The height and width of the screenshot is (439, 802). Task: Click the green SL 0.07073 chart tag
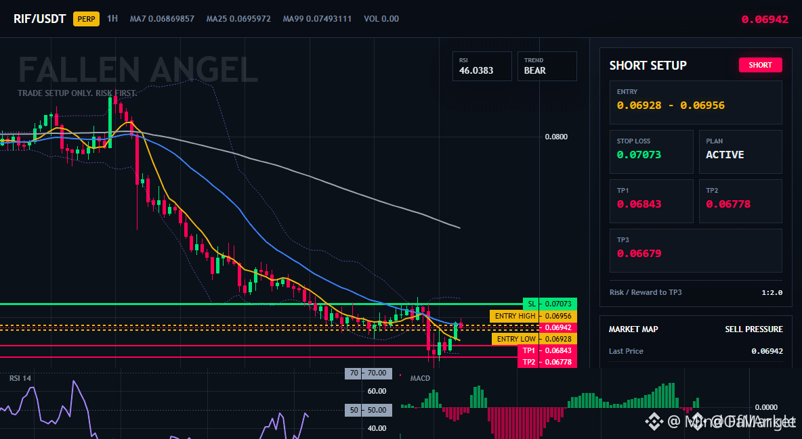(x=550, y=304)
